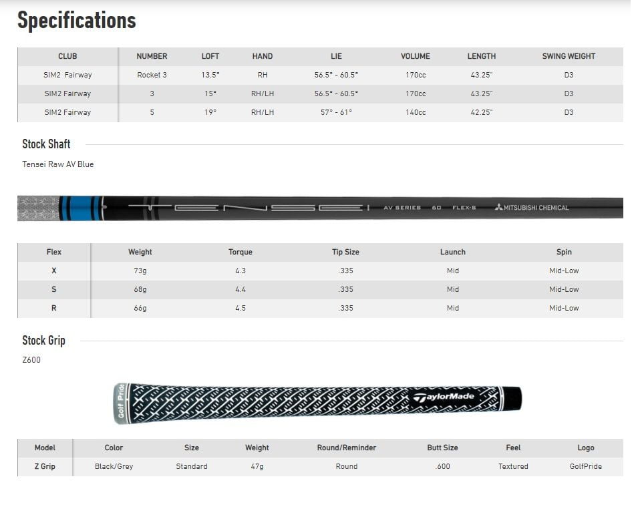Select the 15° loft value
This screenshot has width=636, height=513.
click(210, 94)
